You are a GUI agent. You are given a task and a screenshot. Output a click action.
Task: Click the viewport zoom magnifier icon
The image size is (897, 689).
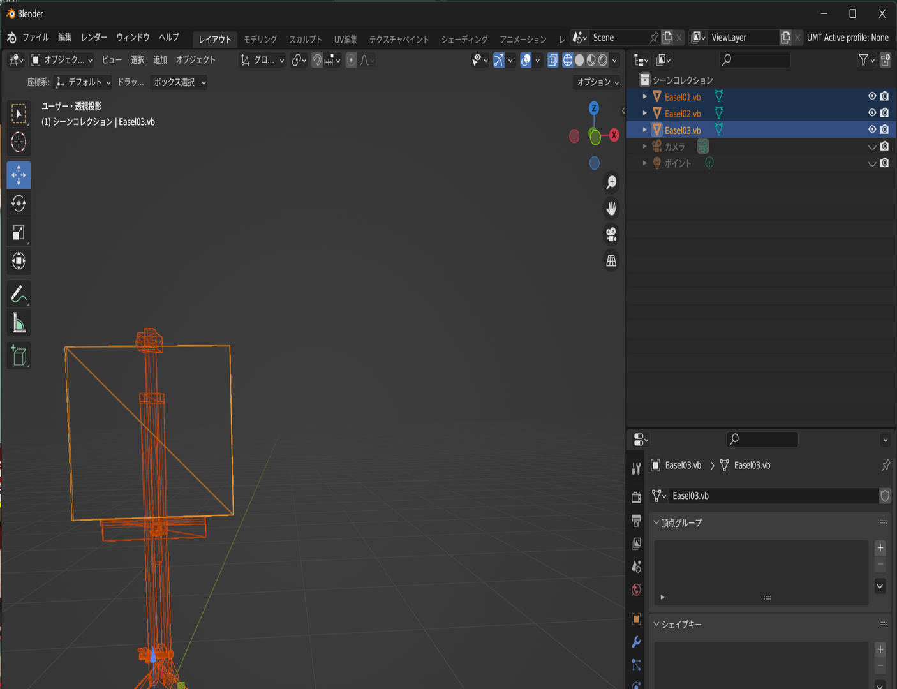tap(611, 182)
